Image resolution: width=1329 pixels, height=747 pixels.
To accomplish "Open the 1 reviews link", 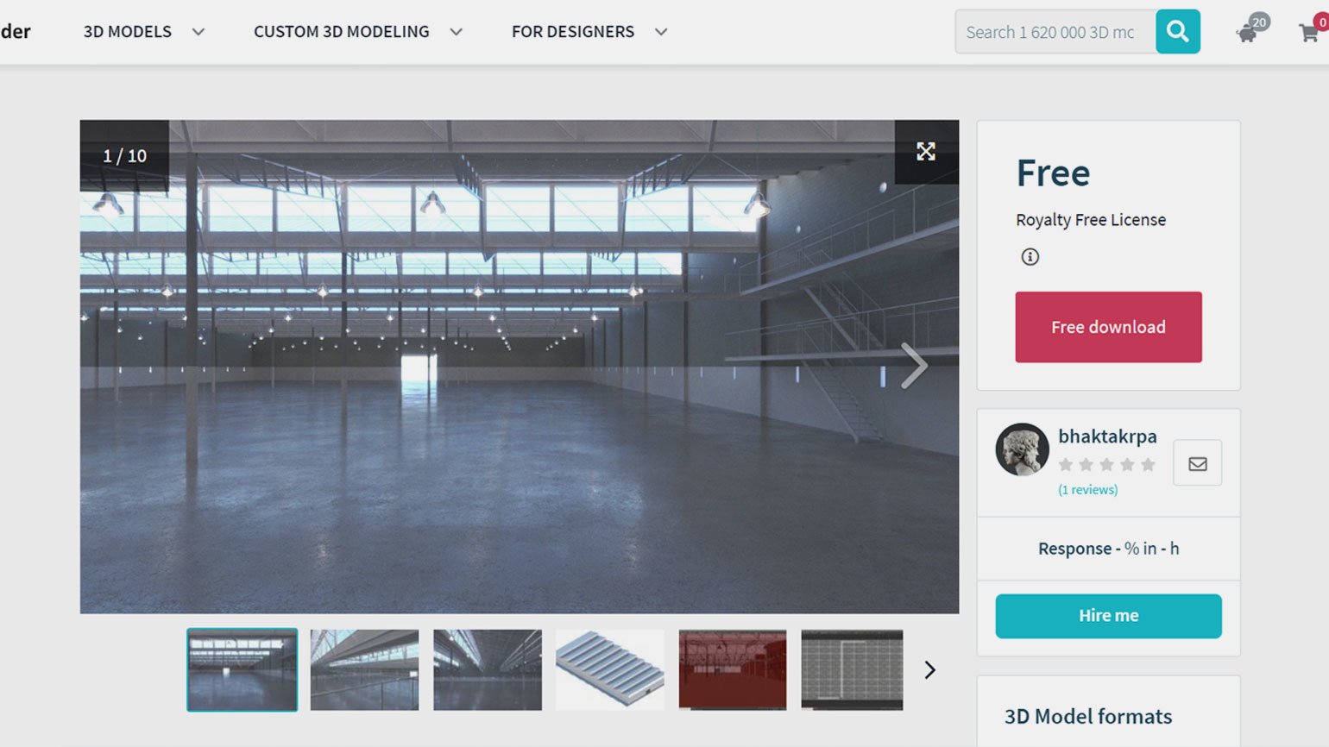I will [x=1087, y=489].
